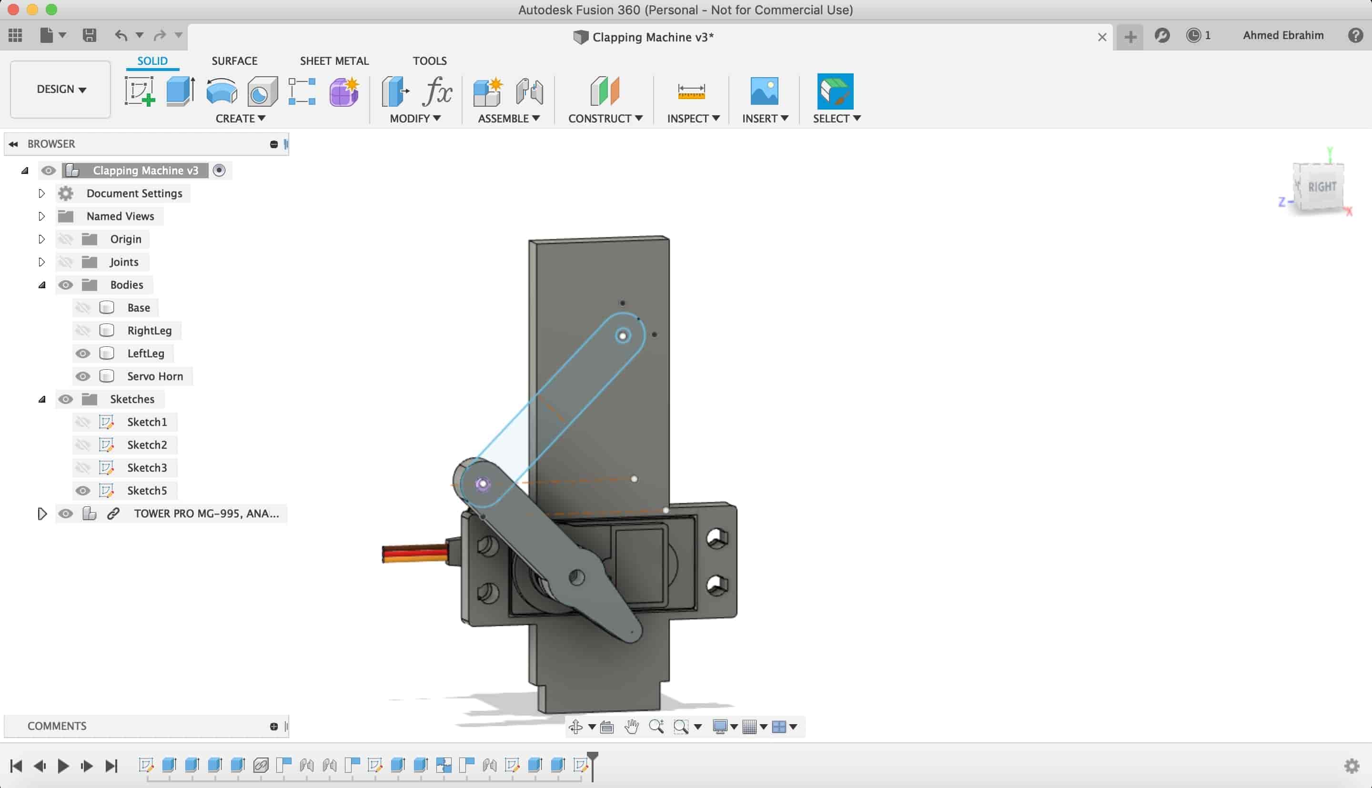Screen dimensions: 1372x788
Task: Show the Origin folder
Action: pyautogui.click(x=65, y=239)
